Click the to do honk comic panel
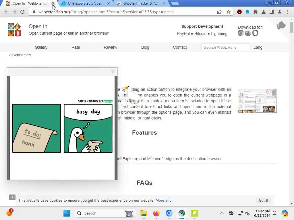Screen dimensions: 294x220 click(36, 128)
